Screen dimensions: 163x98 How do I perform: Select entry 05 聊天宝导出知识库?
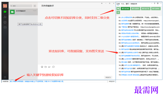(139, 30)
